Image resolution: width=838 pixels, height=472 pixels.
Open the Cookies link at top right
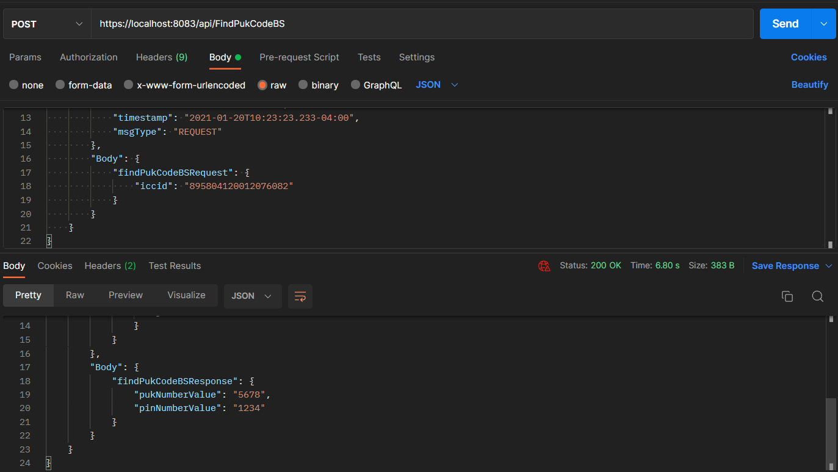click(x=809, y=57)
